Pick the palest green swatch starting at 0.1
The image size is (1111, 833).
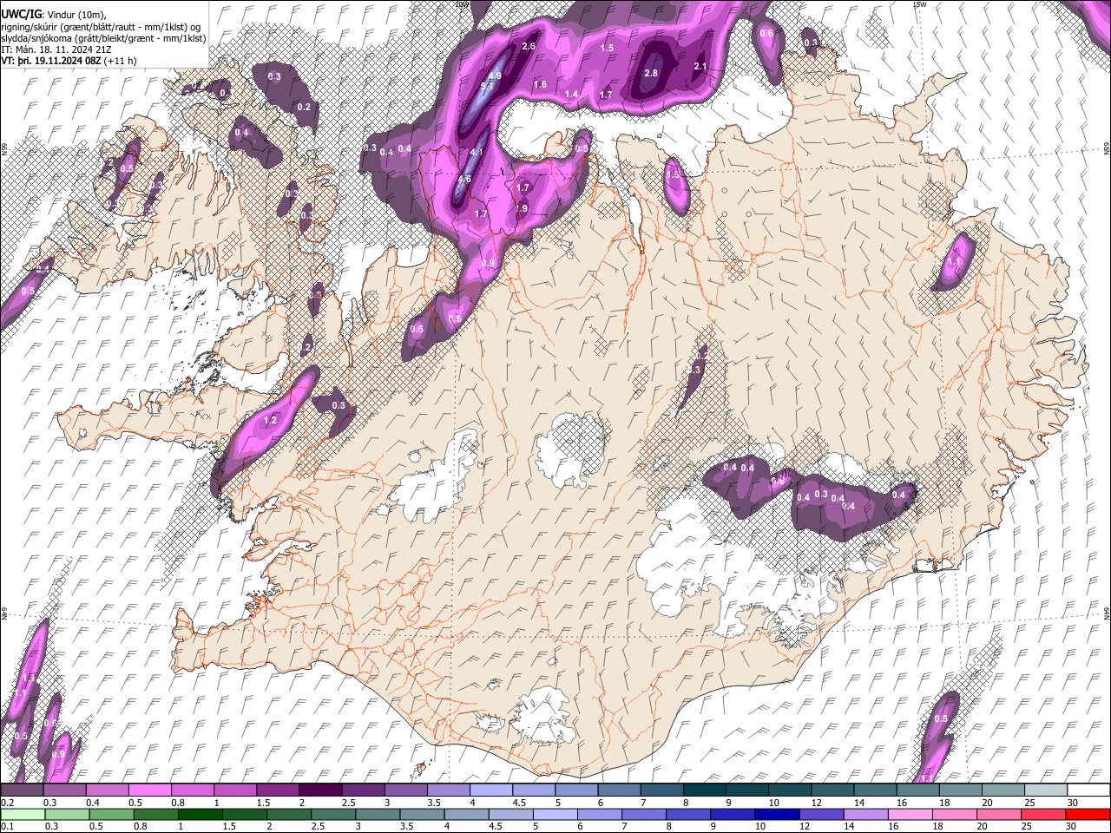[23, 814]
